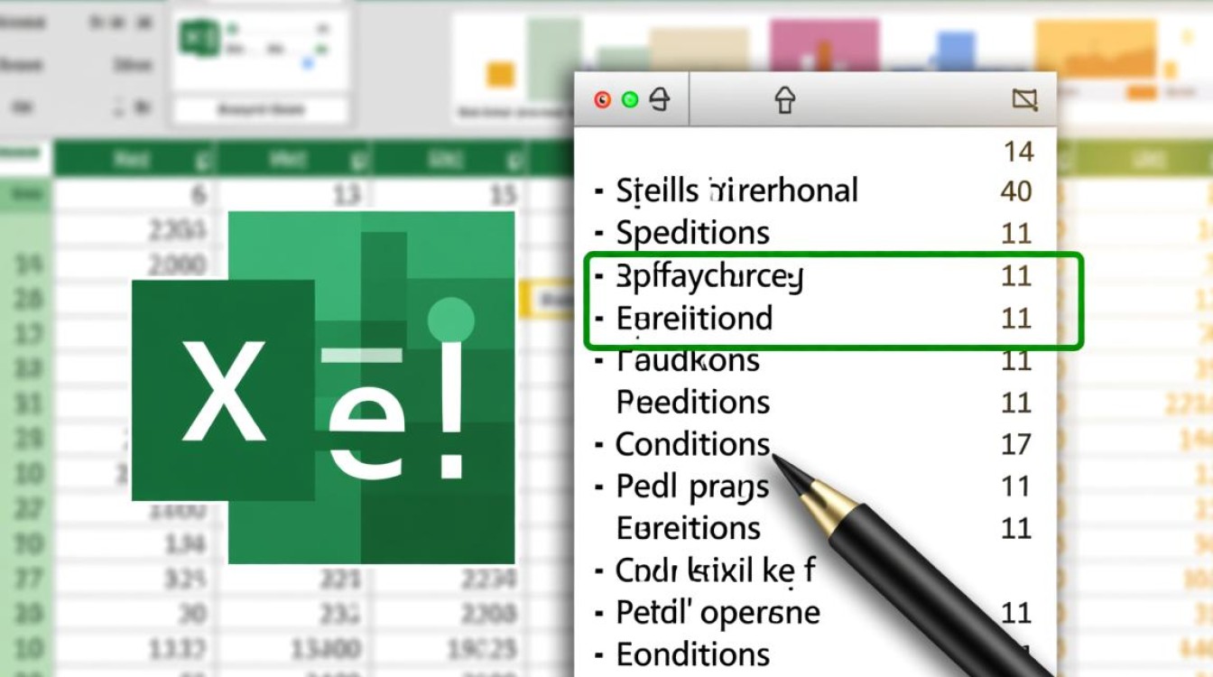Select the highlighted "Bpffaychurcey" entry

click(709, 276)
